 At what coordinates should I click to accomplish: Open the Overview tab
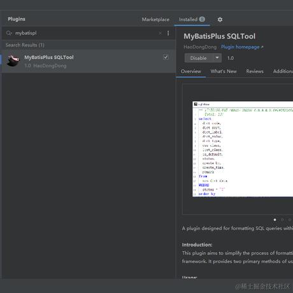click(191, 71)
